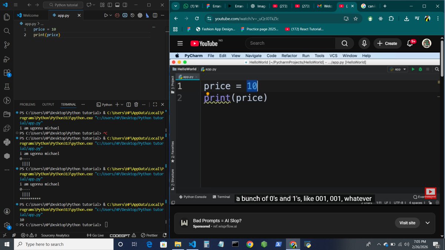
Task: Click Go Live in VS Code status bar
Action: pos(95,235)
